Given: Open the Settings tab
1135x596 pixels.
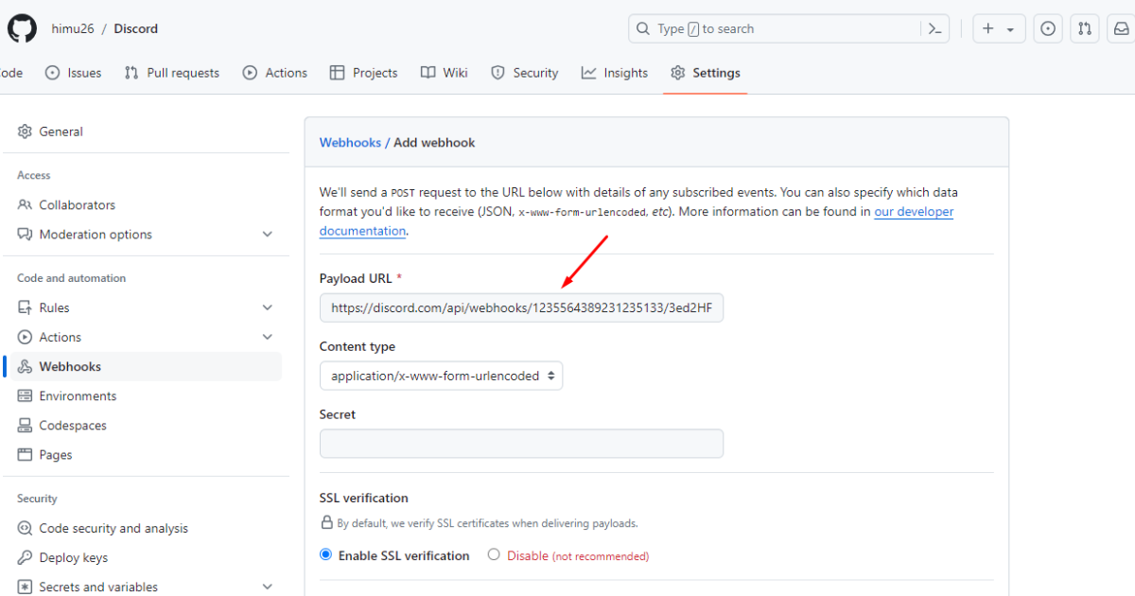Looking at the screenshot, I should coord(706,73).
